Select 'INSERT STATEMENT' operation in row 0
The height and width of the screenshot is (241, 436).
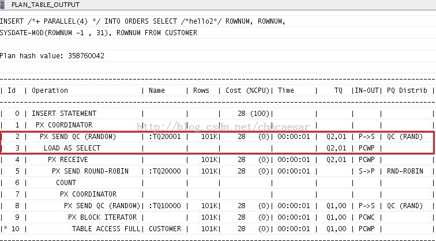click(x=64, y=114)
